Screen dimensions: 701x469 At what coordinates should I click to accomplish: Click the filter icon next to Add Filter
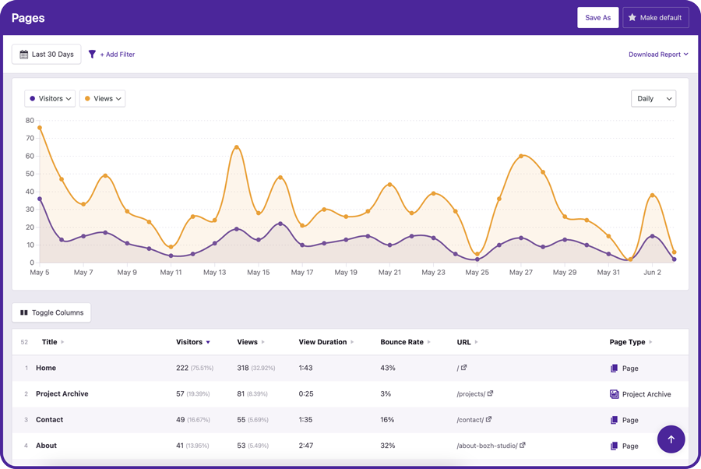click(x=93, y=54)
